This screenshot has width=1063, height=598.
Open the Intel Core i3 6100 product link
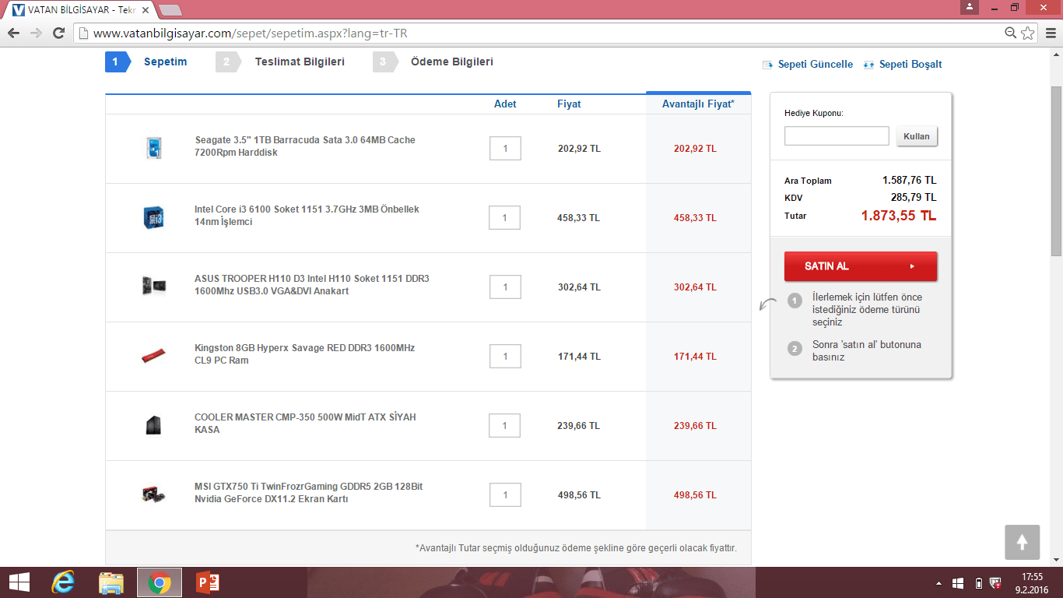point(307,216)
